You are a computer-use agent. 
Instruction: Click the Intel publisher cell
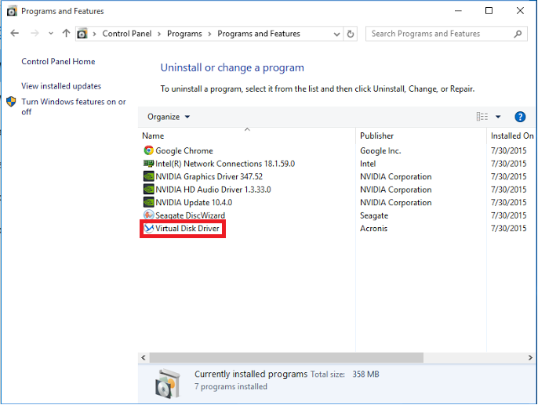click(368, 164)
